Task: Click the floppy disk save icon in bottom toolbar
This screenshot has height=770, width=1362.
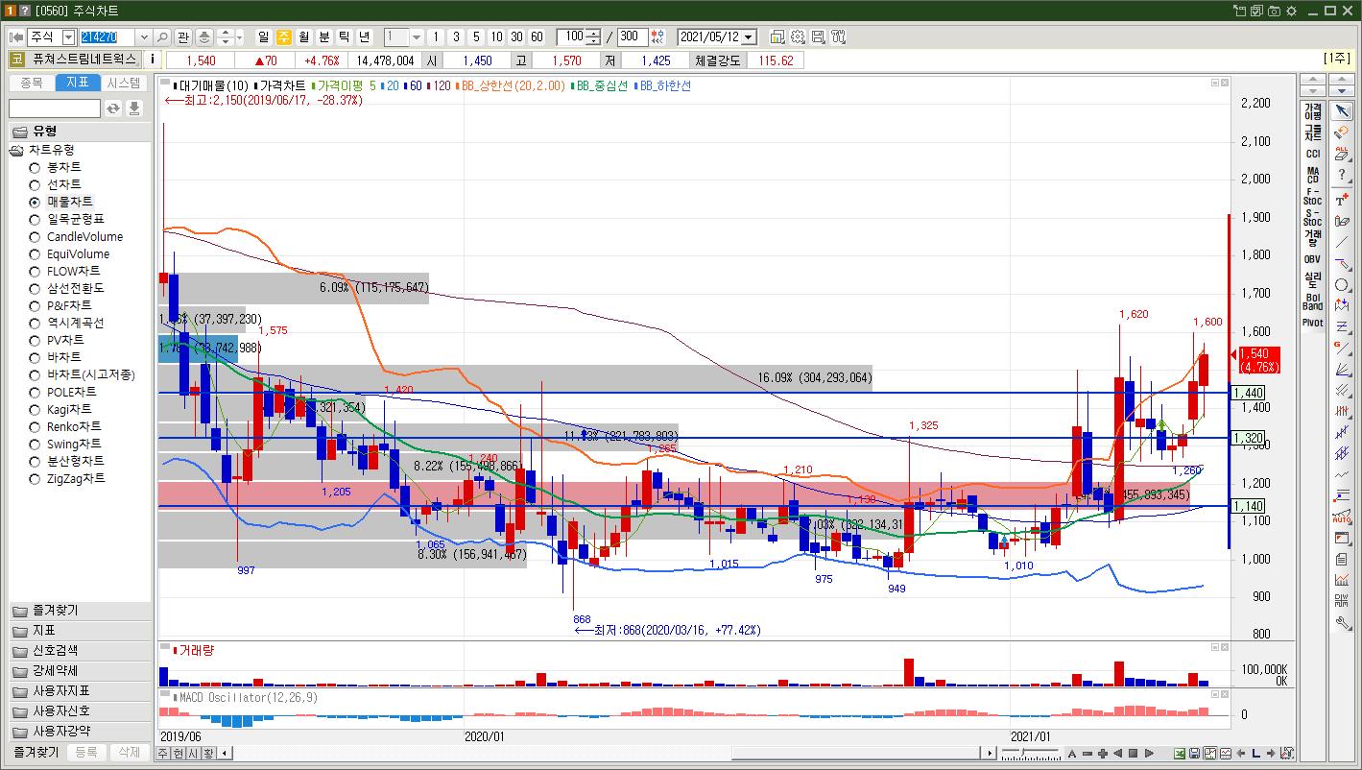Action: pos(1195,753)
